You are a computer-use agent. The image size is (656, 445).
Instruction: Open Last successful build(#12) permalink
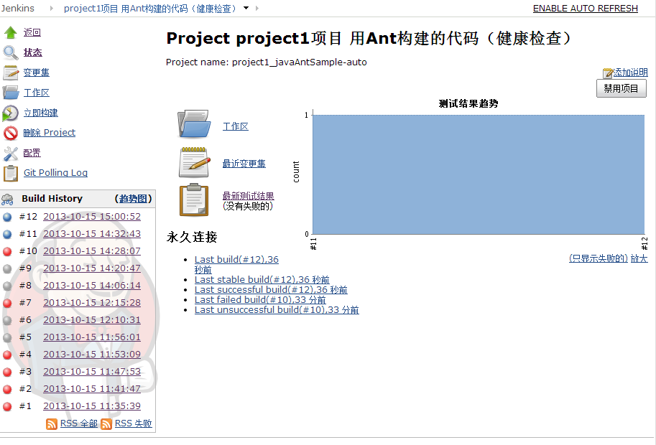click(x=271, y=289)
